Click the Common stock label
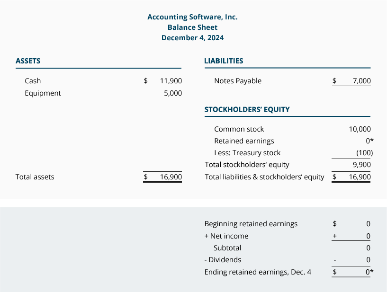This screenshot has height=292, width=387. coord(239,129)
